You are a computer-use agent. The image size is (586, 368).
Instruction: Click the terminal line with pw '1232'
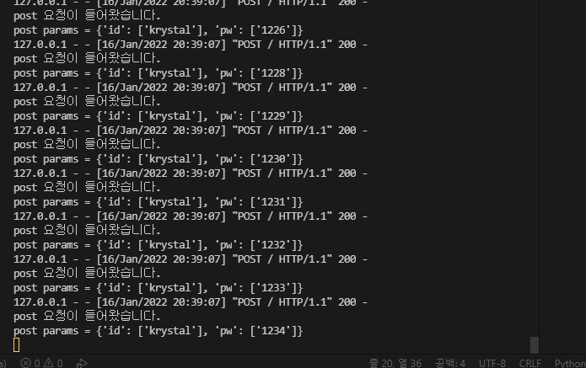click(x=158, y=245)
